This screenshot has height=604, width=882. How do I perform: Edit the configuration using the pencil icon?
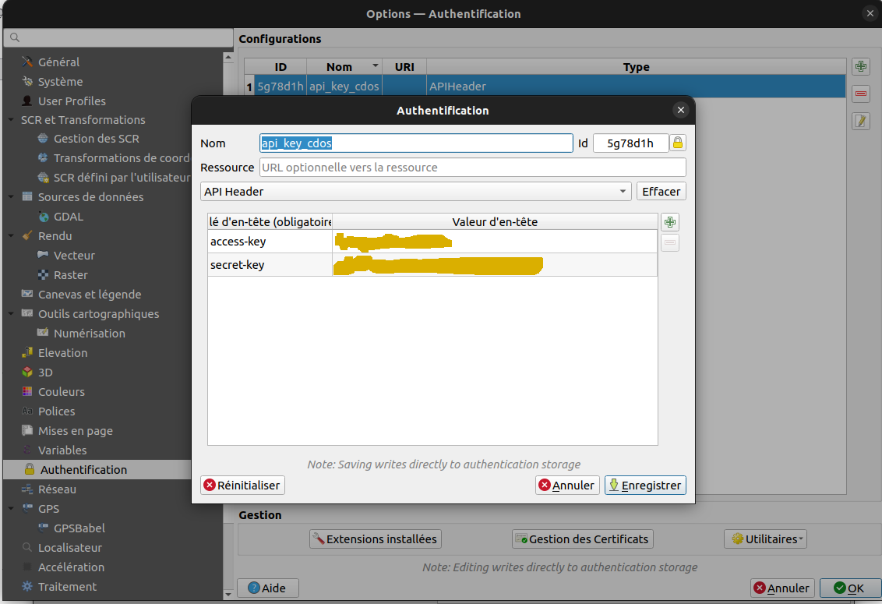click(x=860, y=121)
